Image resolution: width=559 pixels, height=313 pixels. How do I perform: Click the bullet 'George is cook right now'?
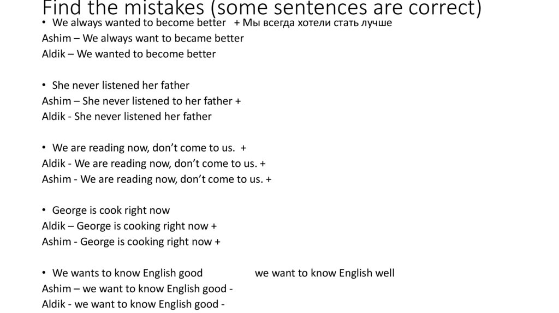(111, 210)
